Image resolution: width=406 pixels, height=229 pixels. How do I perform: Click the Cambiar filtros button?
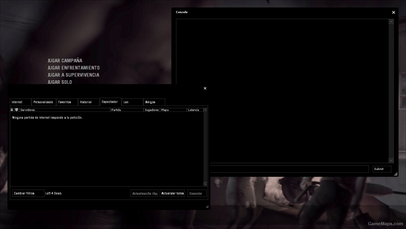click(x=28, y=193)
